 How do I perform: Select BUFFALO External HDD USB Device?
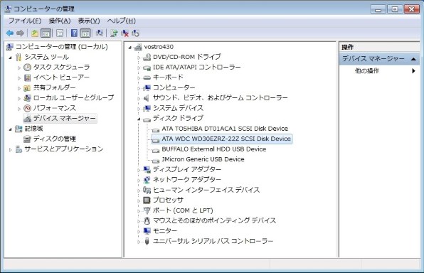pos(214,149)
